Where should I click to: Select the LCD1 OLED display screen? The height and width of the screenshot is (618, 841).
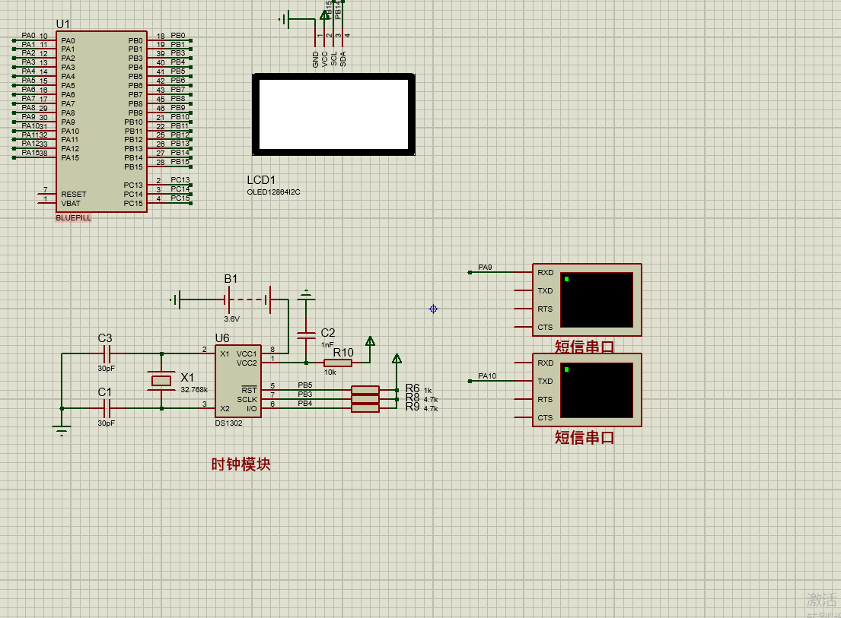click(x=333, y=115)
